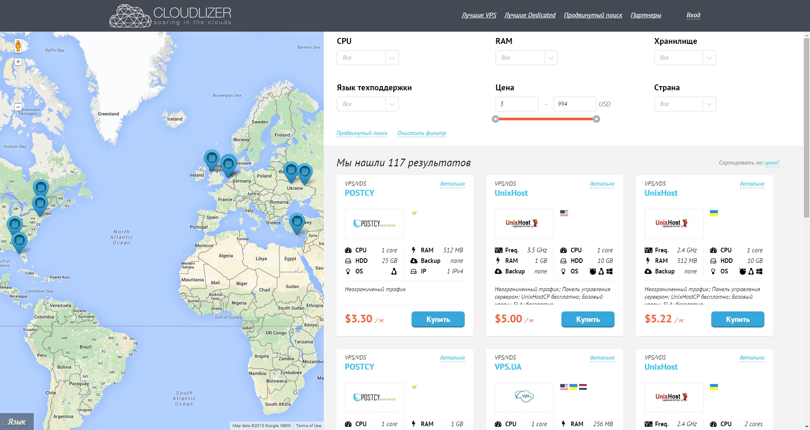Open Street View pegman on map
Viewport: 810px width, 430px height.
[x=18, y=45]
